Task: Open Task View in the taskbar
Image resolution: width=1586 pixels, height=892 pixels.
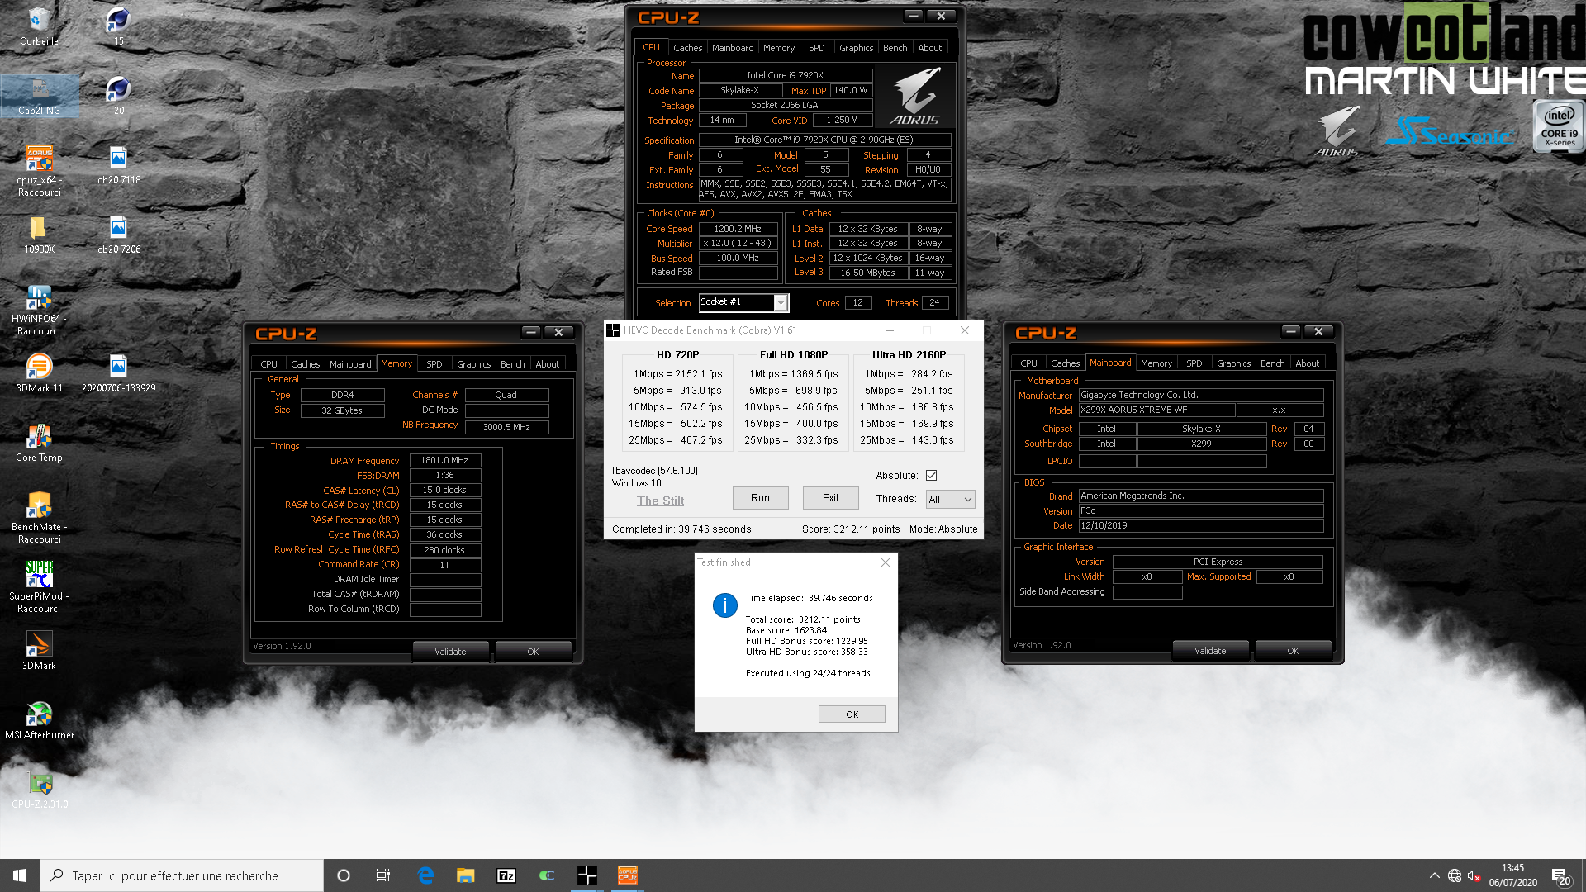Action: tap(383, 875)
